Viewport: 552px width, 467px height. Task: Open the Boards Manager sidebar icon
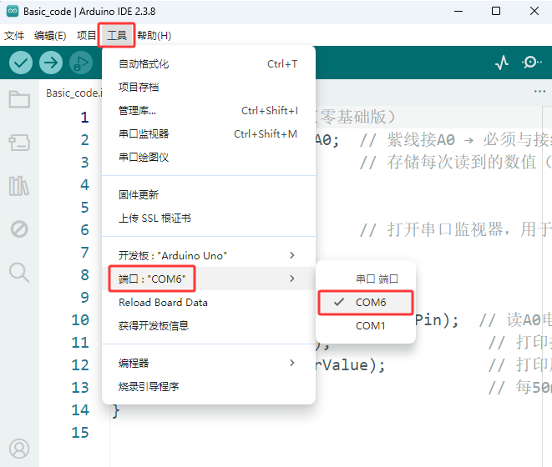[x=19, y=143]
